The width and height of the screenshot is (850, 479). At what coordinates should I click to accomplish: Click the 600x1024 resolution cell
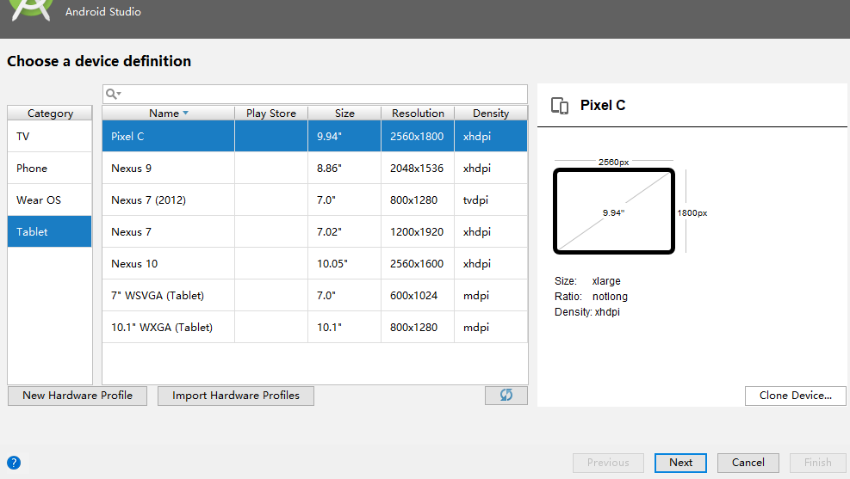[418, 296]
